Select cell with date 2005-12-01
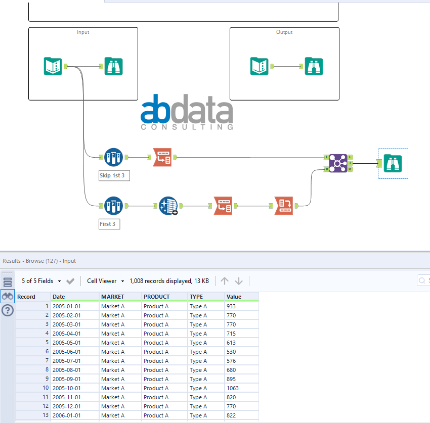This screenshot has width=430, height=423. pos(75,406)
